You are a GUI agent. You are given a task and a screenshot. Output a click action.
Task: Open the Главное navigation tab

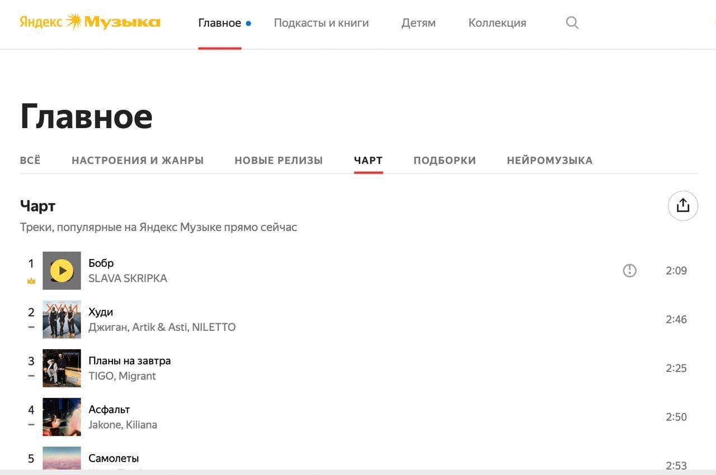click(220, 23)
